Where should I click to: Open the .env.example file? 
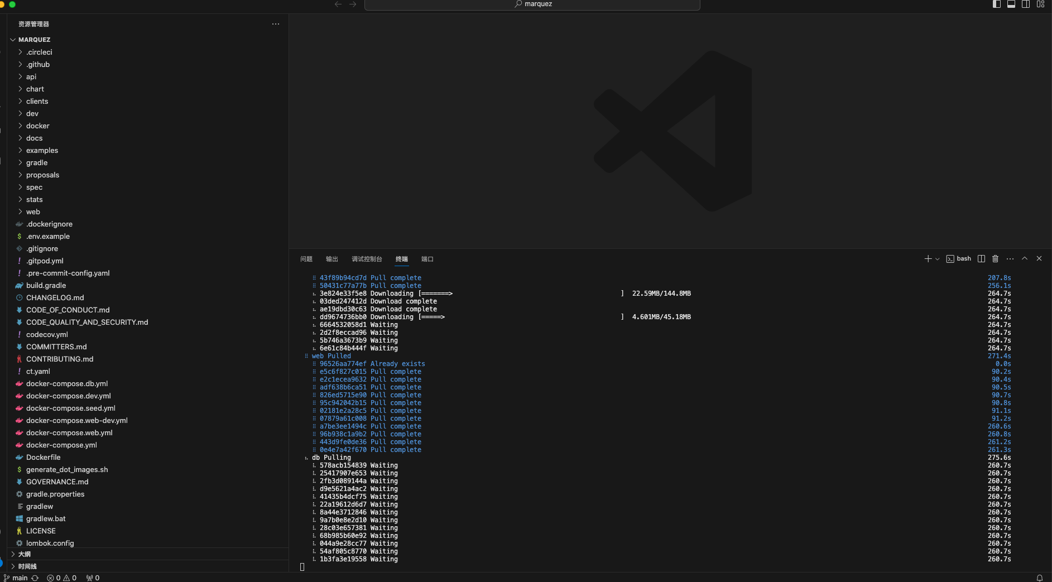click(x=147, y=236)
